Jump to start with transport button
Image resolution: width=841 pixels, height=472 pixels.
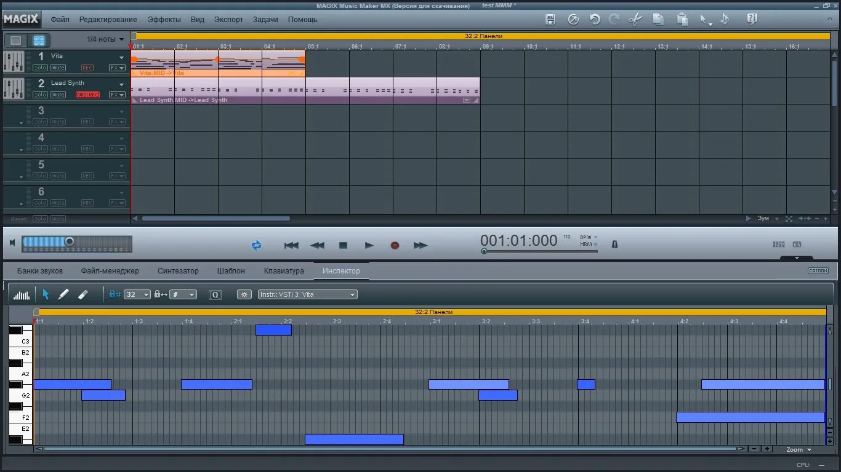tap(291, 245)
